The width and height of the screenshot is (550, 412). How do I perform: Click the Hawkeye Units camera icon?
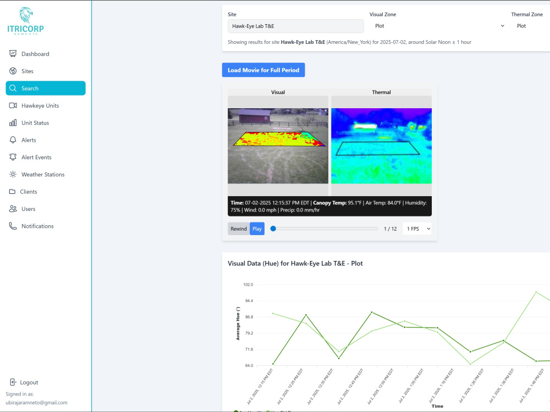tap(13, 105)
